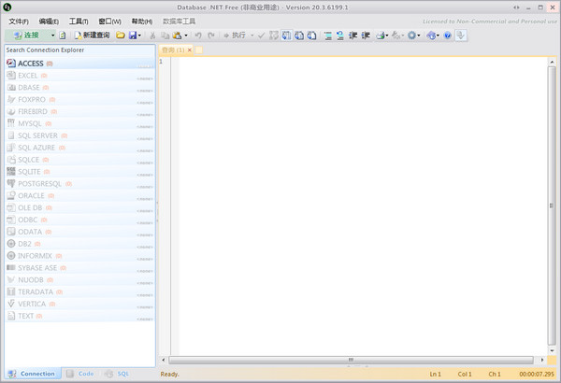
Task: Click the open folder icon in toolbar
Action: point(121,35)
